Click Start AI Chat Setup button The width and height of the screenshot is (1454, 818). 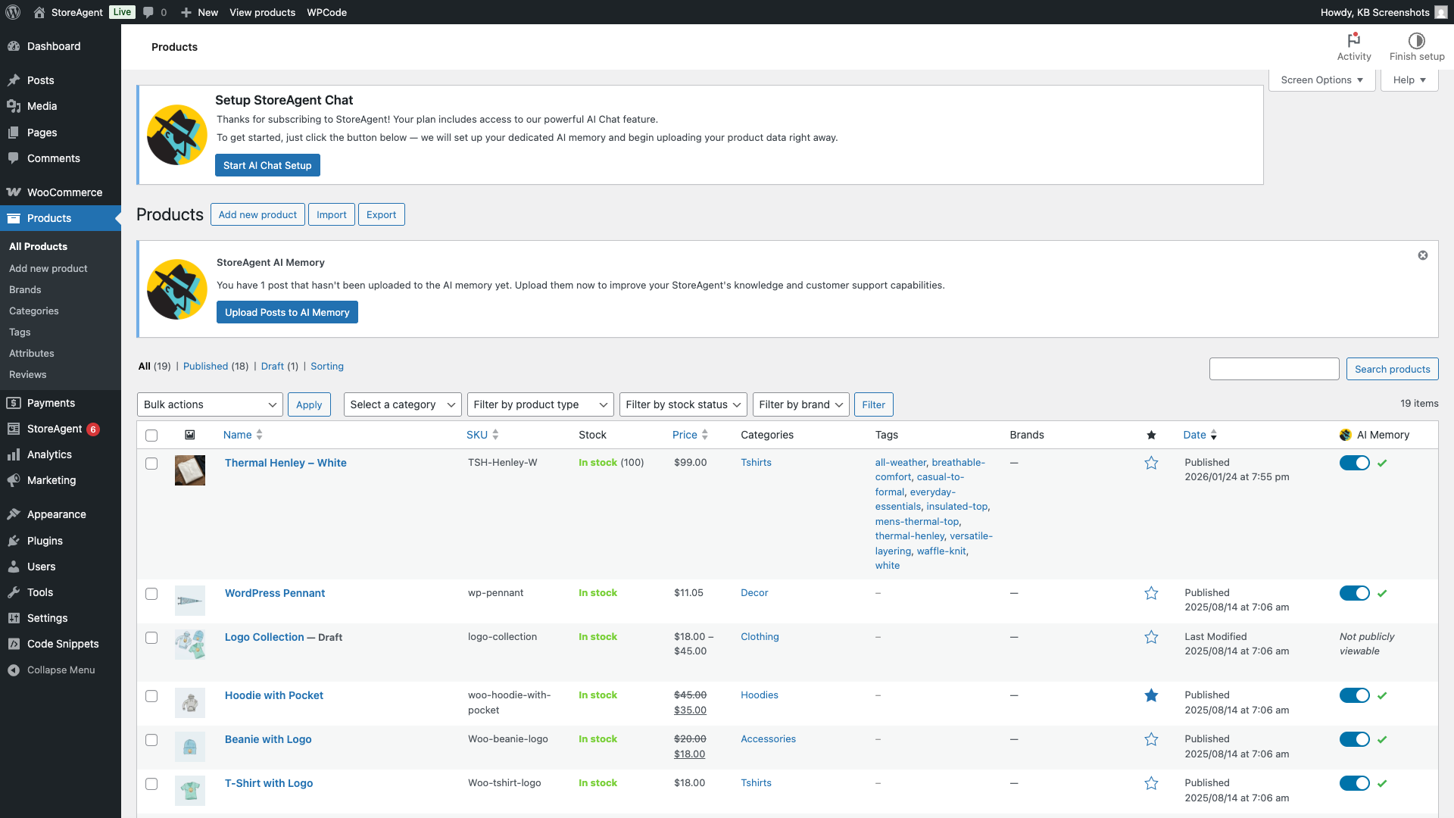coord(267,165)
